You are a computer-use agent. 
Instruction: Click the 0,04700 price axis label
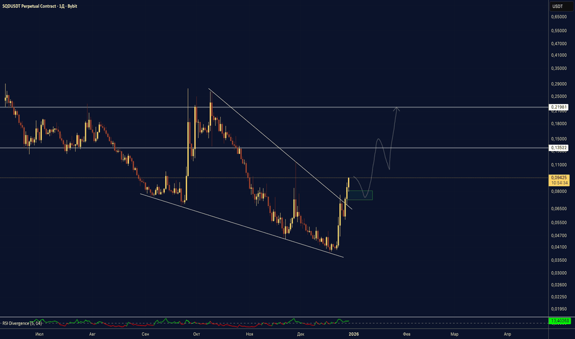(558, 235)
